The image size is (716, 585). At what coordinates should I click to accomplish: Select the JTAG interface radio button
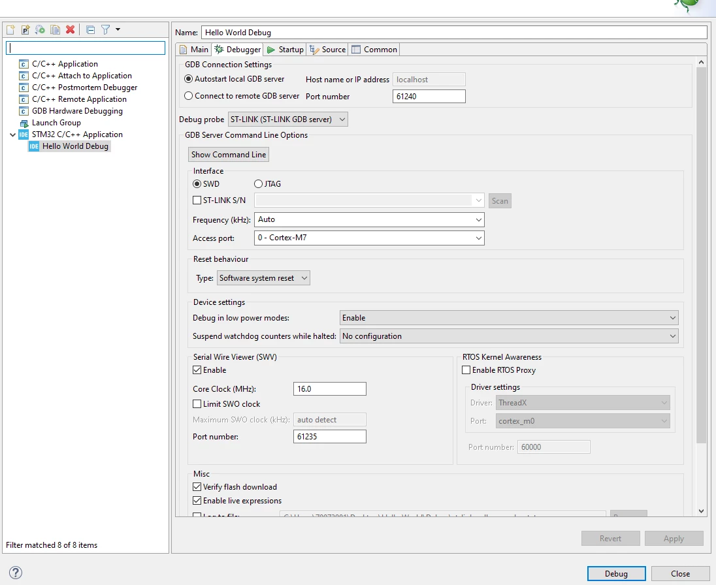259,184
